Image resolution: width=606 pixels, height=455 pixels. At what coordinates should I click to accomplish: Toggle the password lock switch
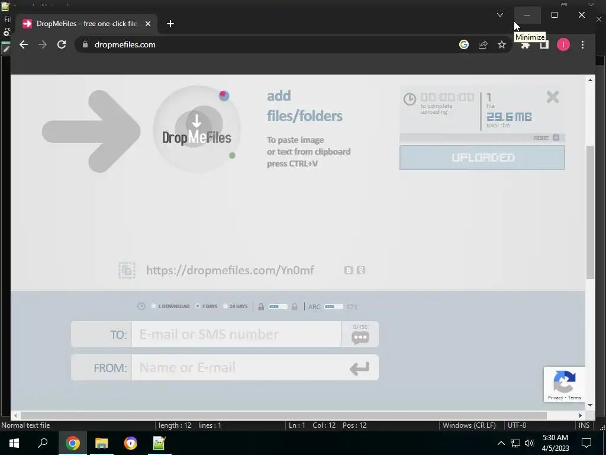pos(278,306)
